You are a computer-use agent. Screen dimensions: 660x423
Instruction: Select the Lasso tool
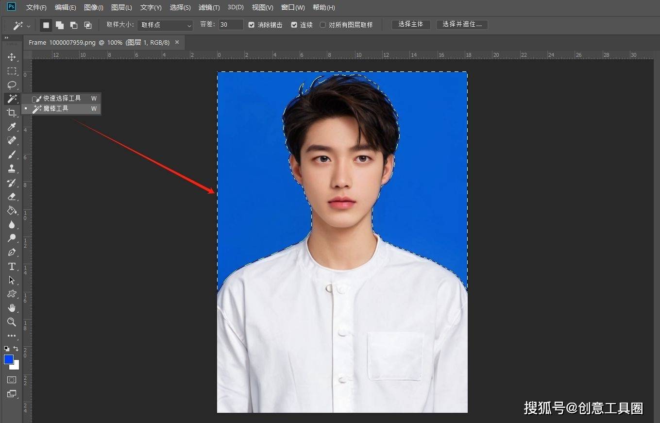point(12,85)
